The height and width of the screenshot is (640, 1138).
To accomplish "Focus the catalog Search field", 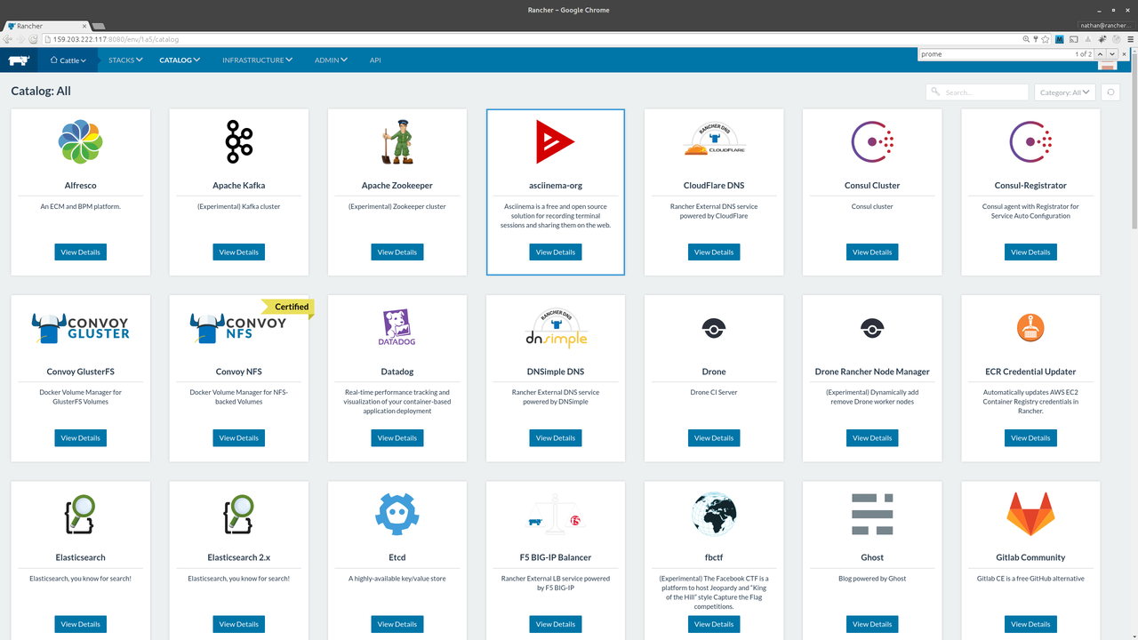I will coord(977,92).
